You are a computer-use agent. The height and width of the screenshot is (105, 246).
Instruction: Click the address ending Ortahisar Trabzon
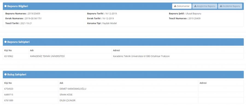click(x=141, y=56)
